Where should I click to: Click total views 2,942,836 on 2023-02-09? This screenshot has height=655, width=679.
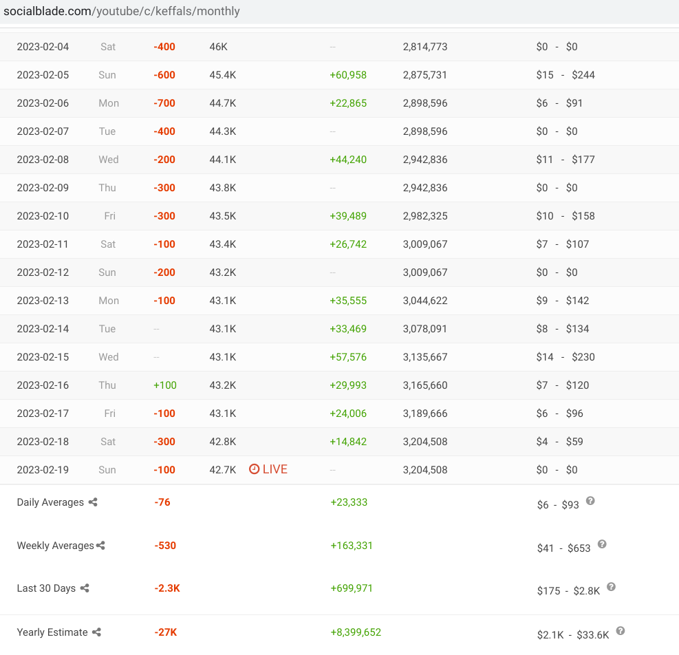[425, 188]
